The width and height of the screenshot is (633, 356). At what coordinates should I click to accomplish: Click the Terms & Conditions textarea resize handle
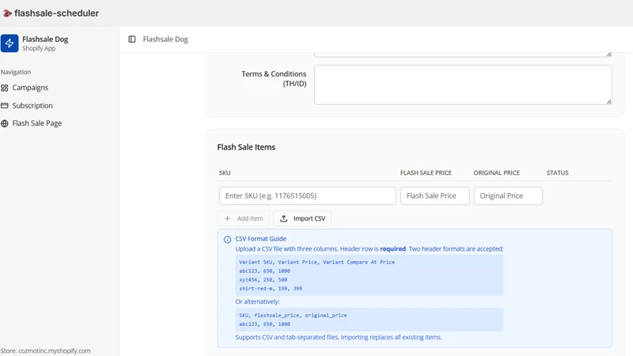tap(608, 102)
